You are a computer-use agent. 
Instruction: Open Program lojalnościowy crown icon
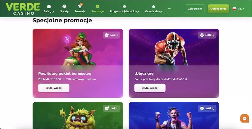pyautogui.click(x=124, y=7)
